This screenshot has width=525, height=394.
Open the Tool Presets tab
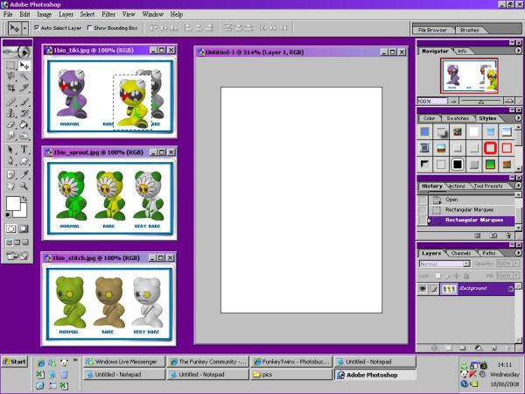(x=488, y=186)
